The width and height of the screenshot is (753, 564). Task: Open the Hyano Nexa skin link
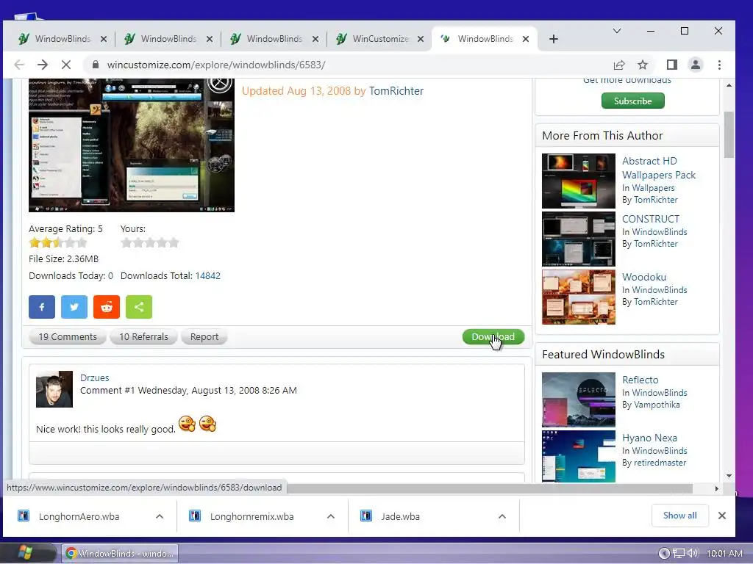649,438
